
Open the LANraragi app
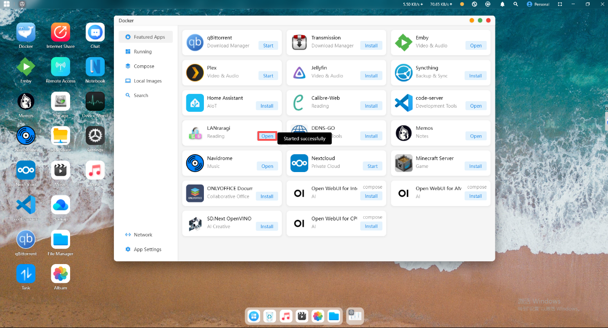(268, 136)
